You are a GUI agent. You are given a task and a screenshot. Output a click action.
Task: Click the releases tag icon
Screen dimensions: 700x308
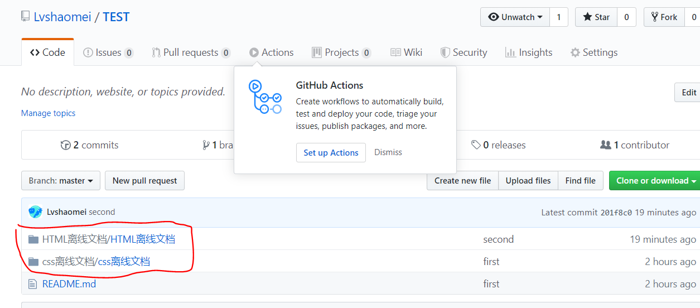[x=476, y=145]
